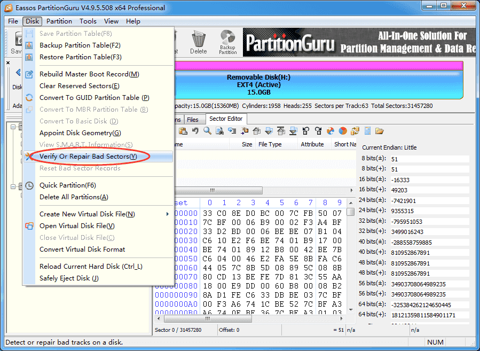This screenshot has width=480, height=351.
Task: Click the magnifier search icon in Sector Editor
Action: (207, 131)
